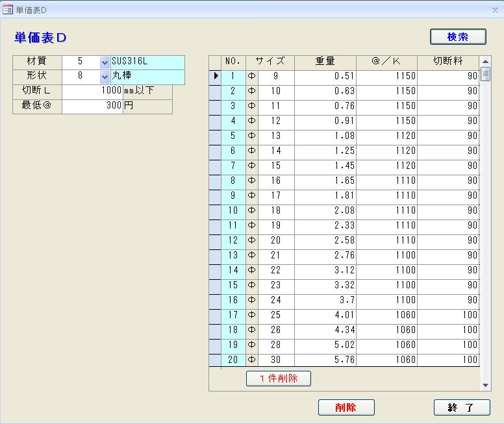The image size is (504, 424).
Task: Click the SUS316L material name field
Action: (x=147, y=62)
